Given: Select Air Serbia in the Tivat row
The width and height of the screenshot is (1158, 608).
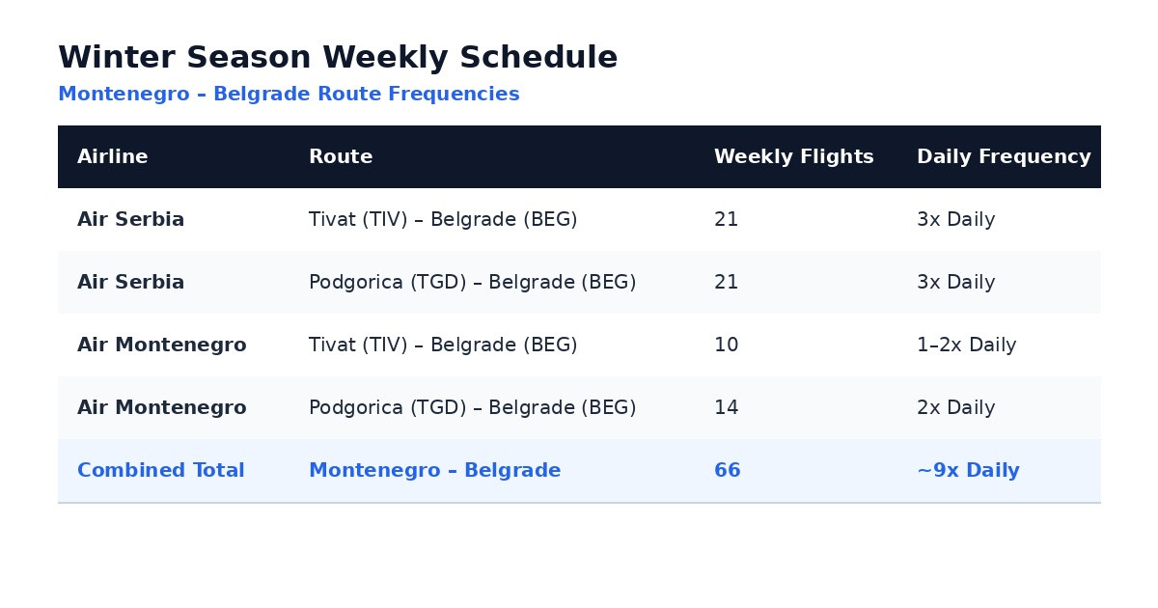Looking at the screenshot, I should (x=131, y=220).
